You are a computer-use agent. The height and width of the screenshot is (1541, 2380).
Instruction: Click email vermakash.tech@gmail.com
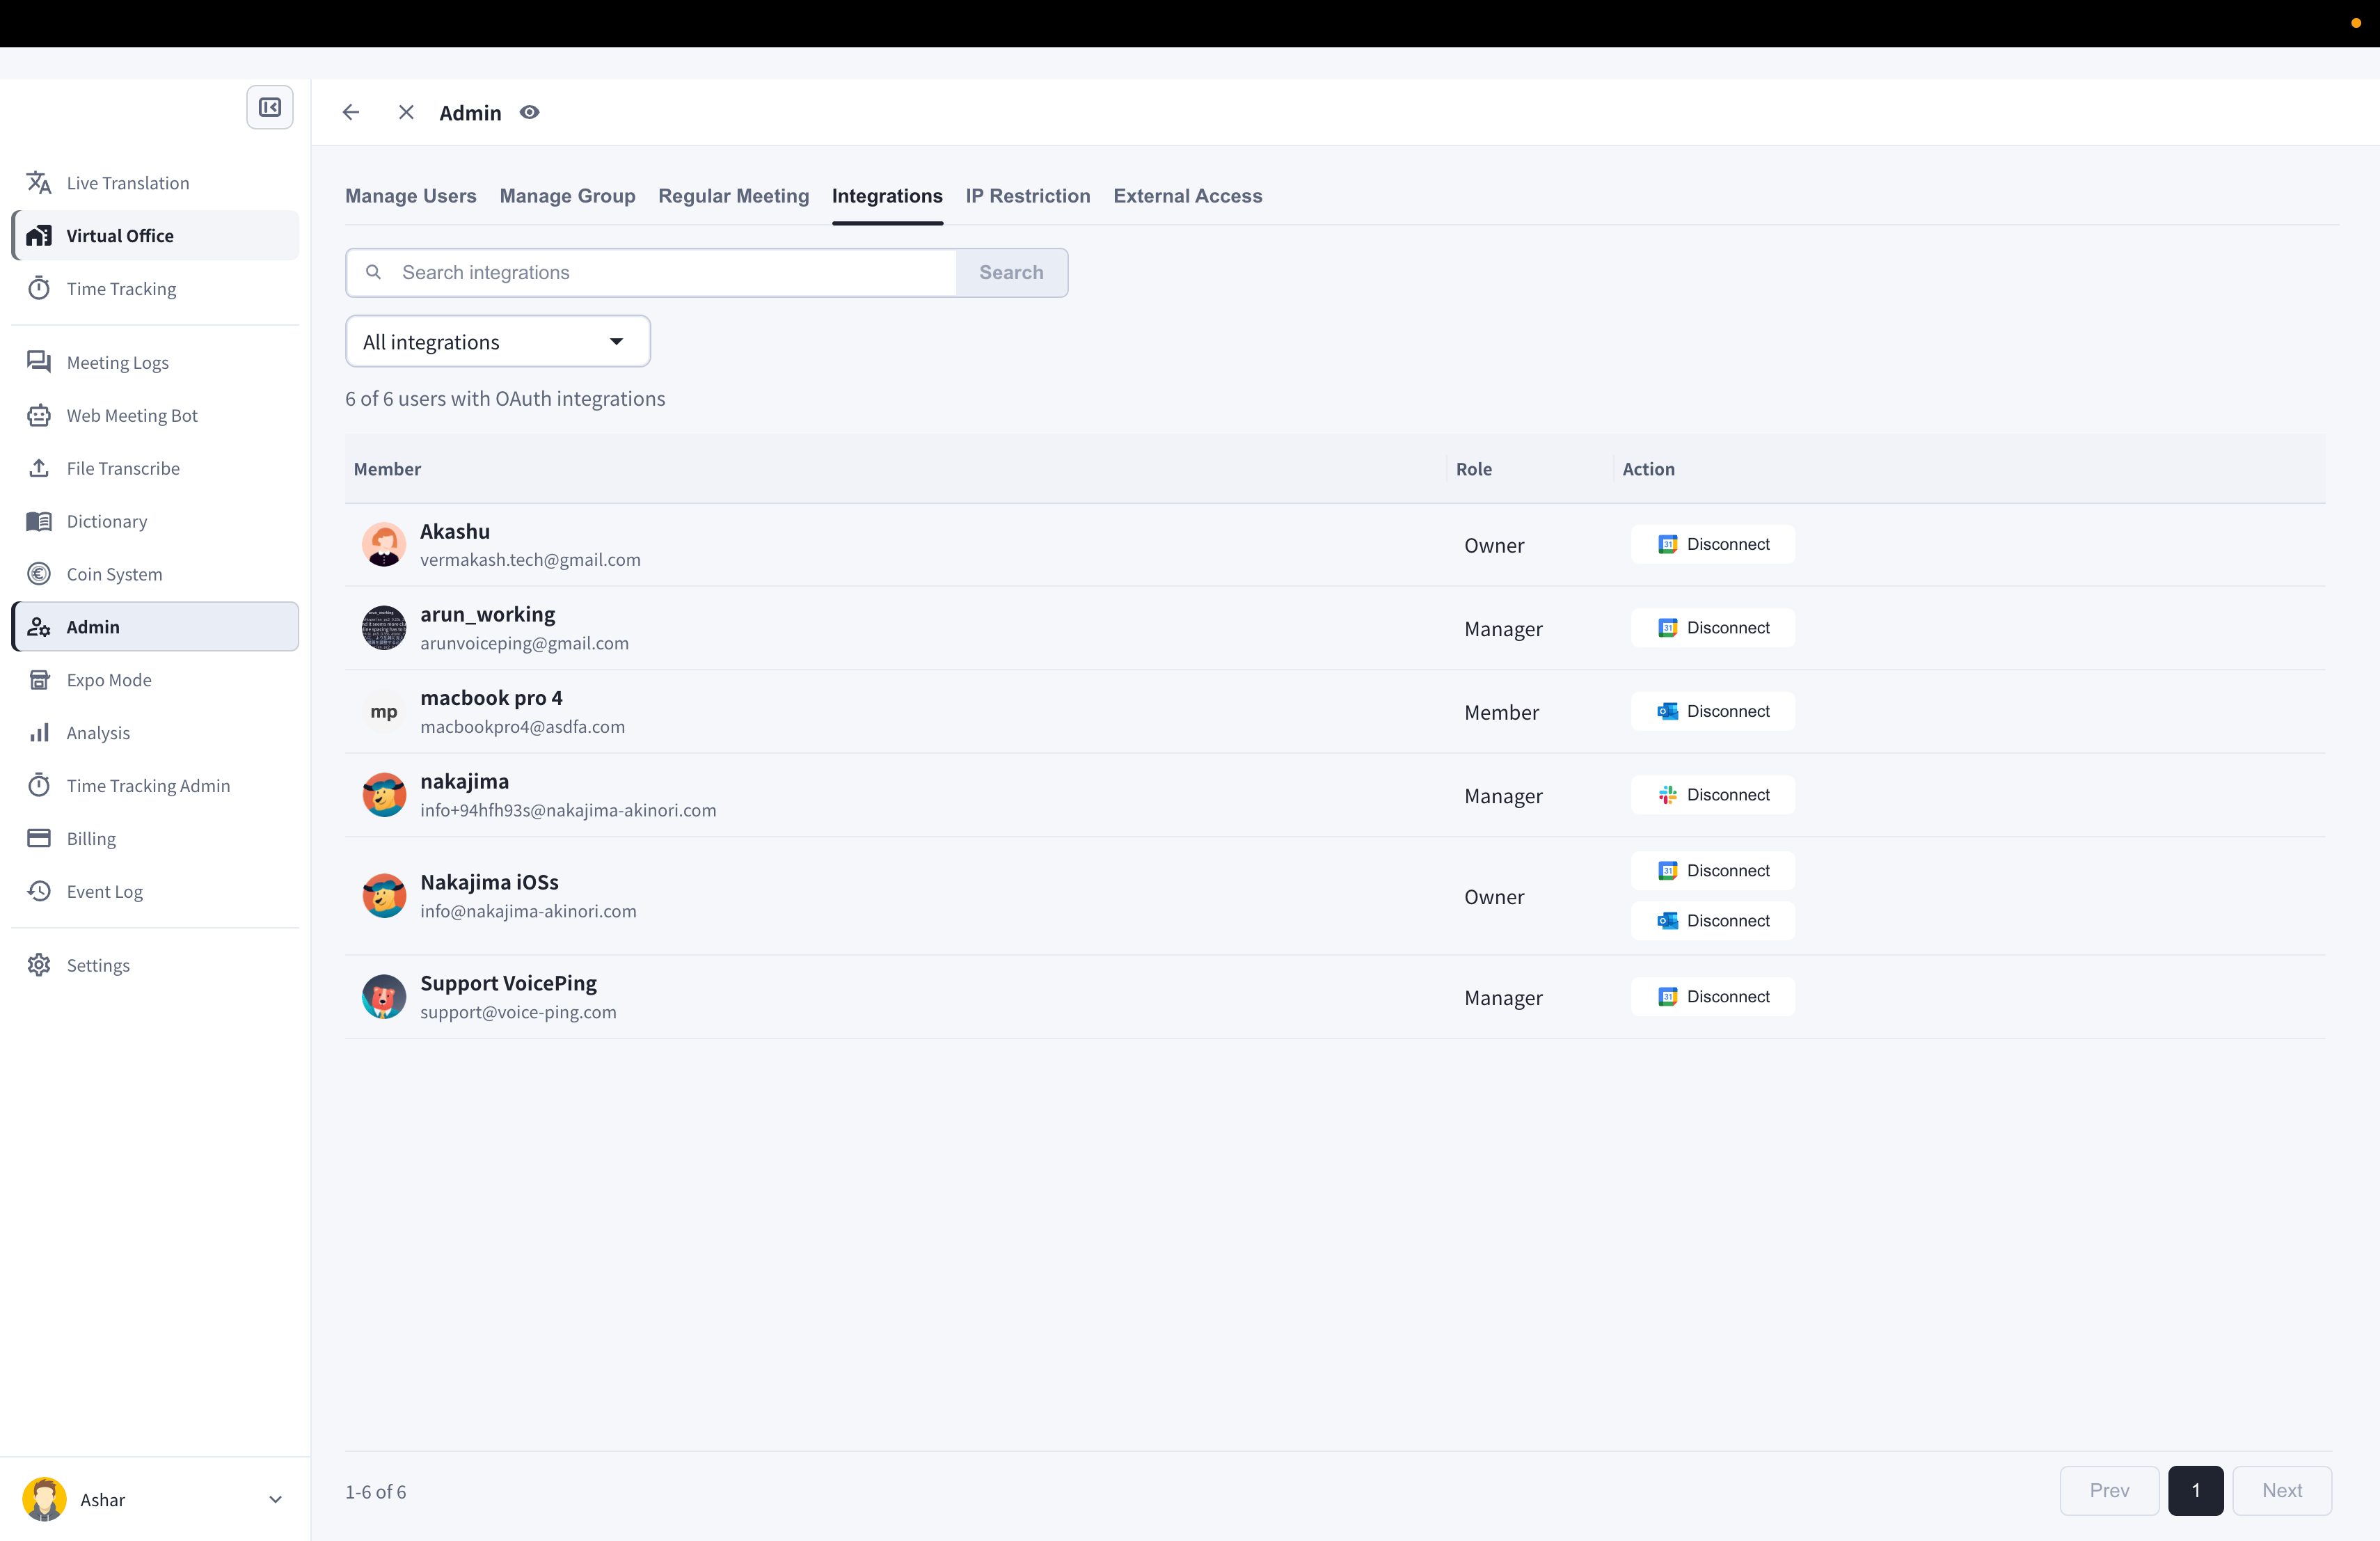[530, 560]
